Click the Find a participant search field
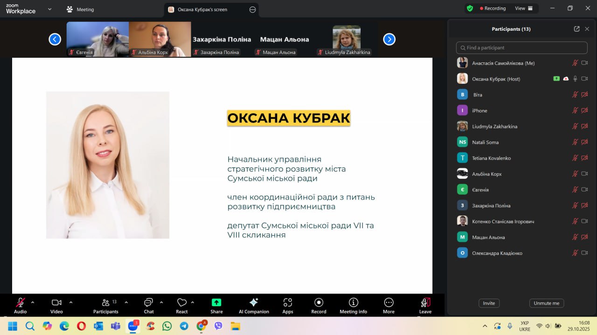The image size is (597, 335). (x=521, y=48)
